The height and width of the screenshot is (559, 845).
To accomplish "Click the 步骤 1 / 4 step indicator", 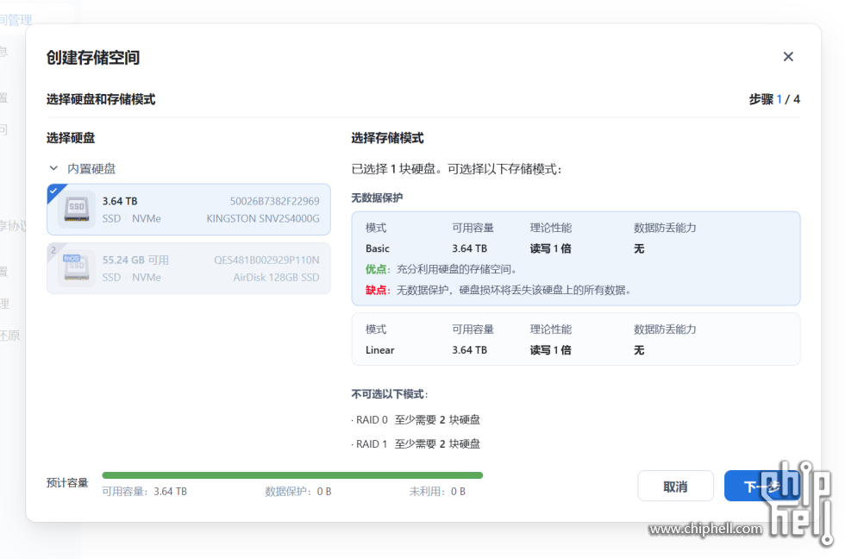I will 774,99.
